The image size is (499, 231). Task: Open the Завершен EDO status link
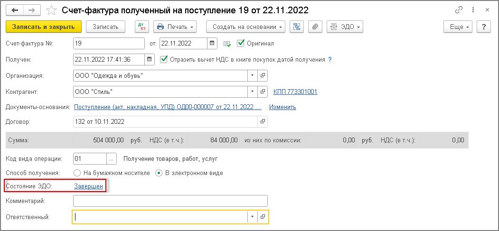(88, 186)
